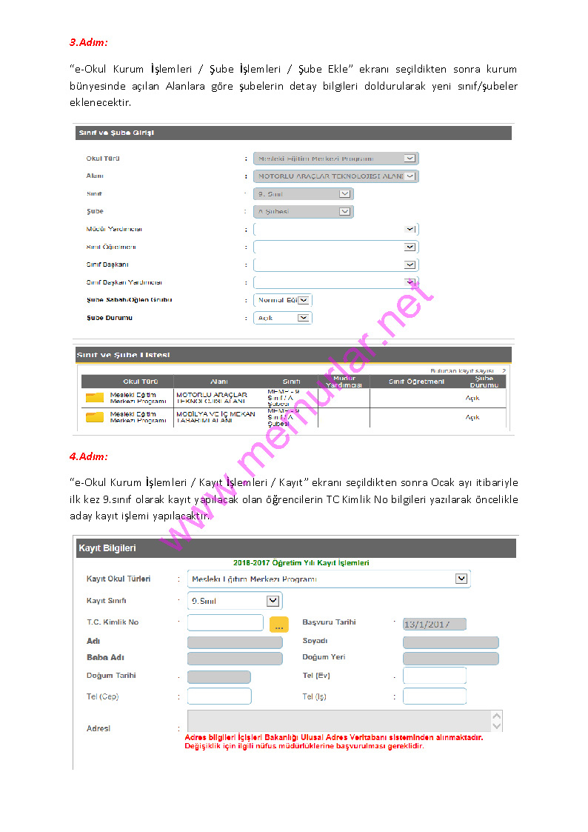This screenshot has width=588, height=832.
Task: Click the Doğum Tarihi field
Action: [x=219, y=677]
